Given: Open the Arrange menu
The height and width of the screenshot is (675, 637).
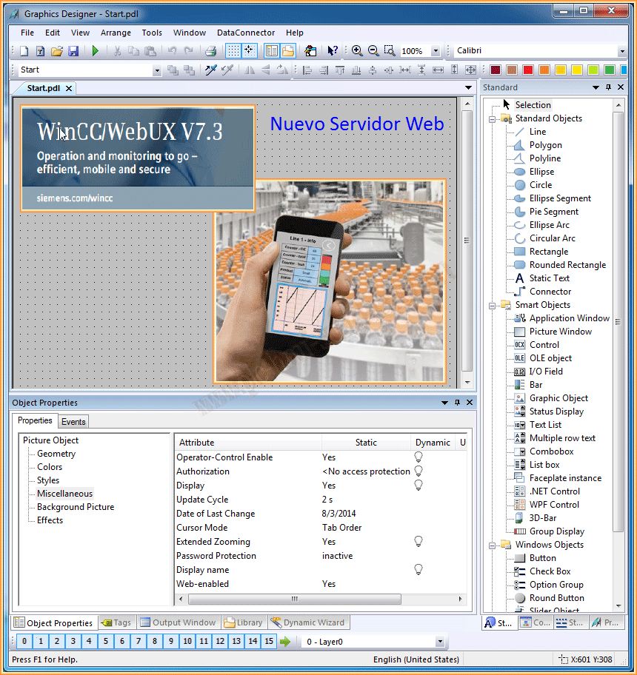Looking at the screenshot, I should [116, 33].
